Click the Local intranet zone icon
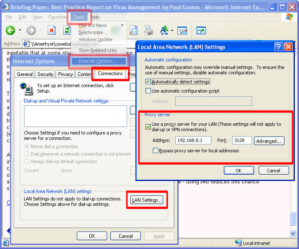Viewport: 299px width, 249px height. point(238,243)
